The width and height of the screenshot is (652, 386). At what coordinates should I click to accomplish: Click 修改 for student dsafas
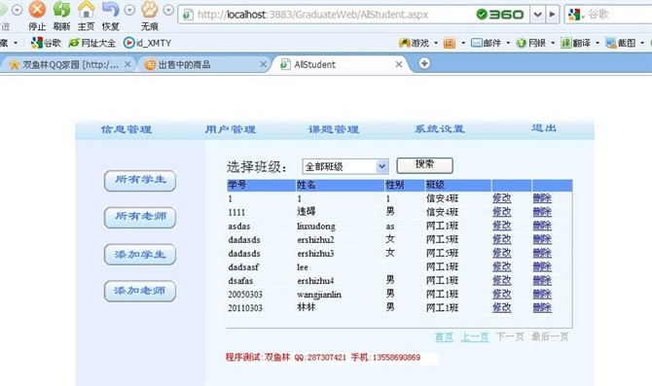pyautogui.click(x=502, y=280)
